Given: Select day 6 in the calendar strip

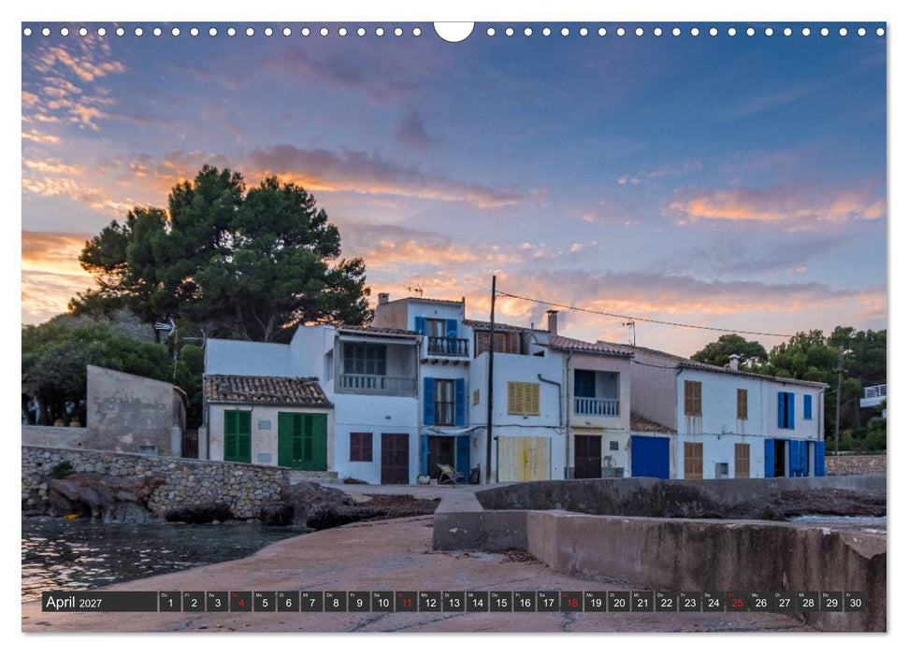Looking at the screenshot, I should (x=288, y=602).
